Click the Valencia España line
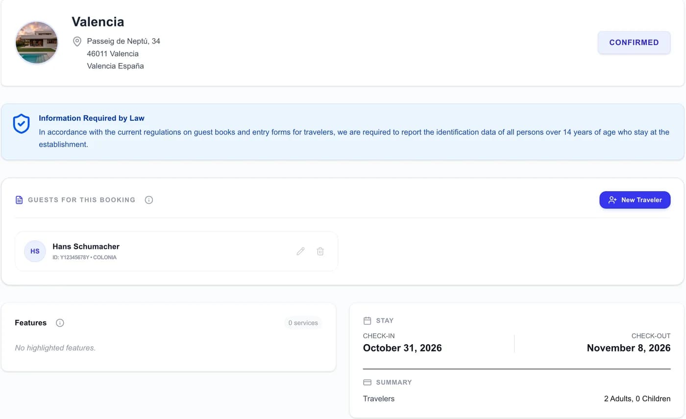This screenshot has width=686, height=419. point(116,66)
